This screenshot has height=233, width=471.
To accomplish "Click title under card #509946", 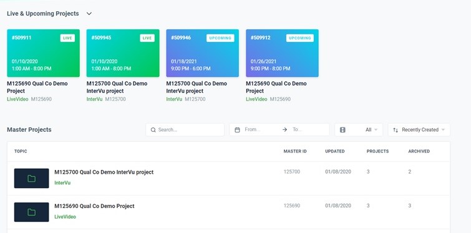I will pos(197,87).
